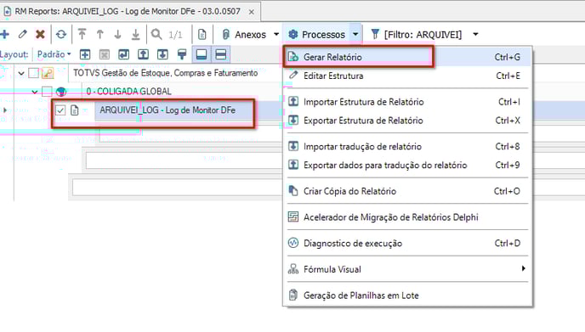Choose Gerar Relatório menu entry
Viewport: 585px width, 332px height.
coord(407,57)
